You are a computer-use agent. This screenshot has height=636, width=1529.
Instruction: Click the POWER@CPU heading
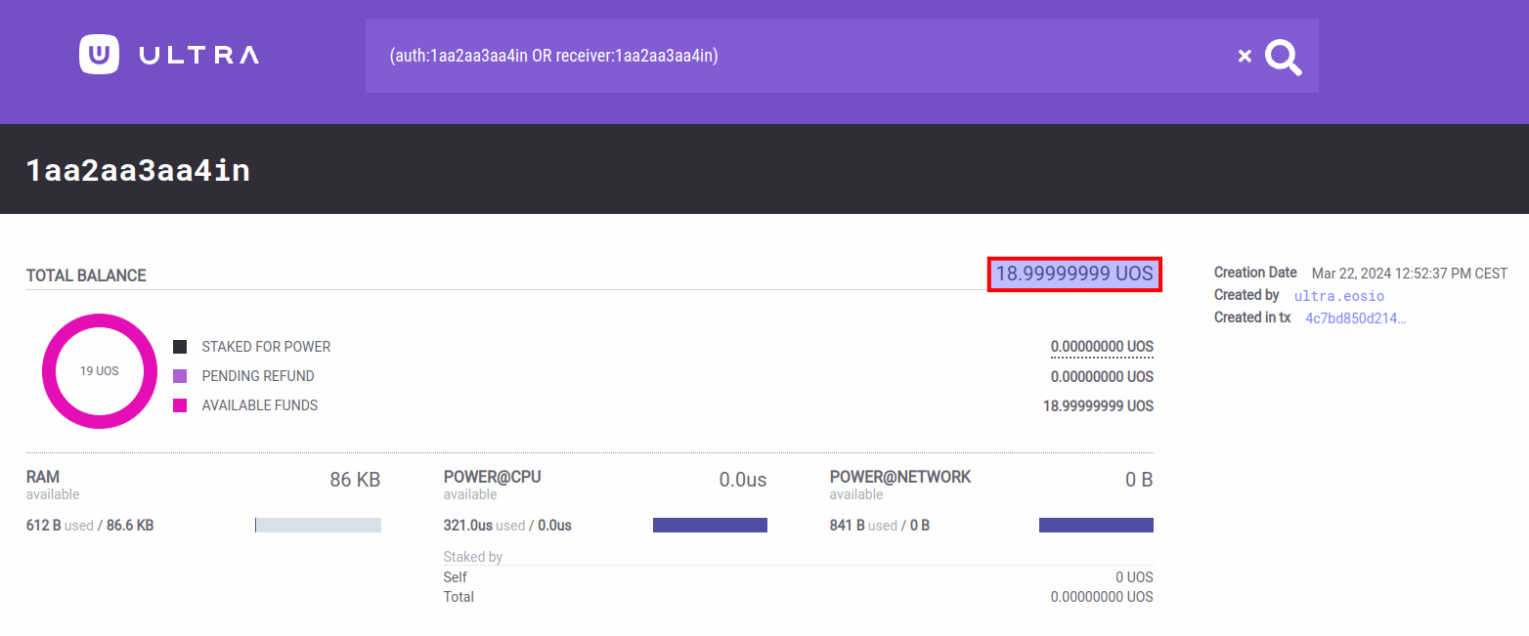click(x=493, y=477)
